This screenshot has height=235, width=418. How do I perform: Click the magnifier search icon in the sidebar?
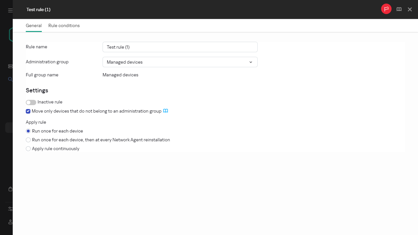point(10,79)
